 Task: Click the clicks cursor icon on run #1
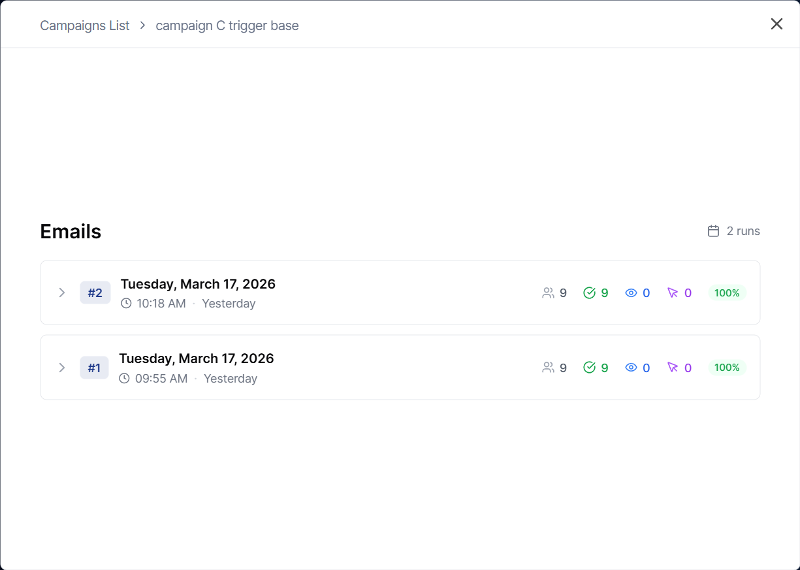pos(673,367)
